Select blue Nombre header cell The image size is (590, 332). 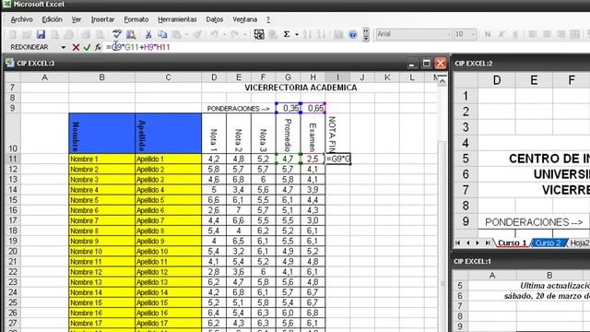pos(101,133)
